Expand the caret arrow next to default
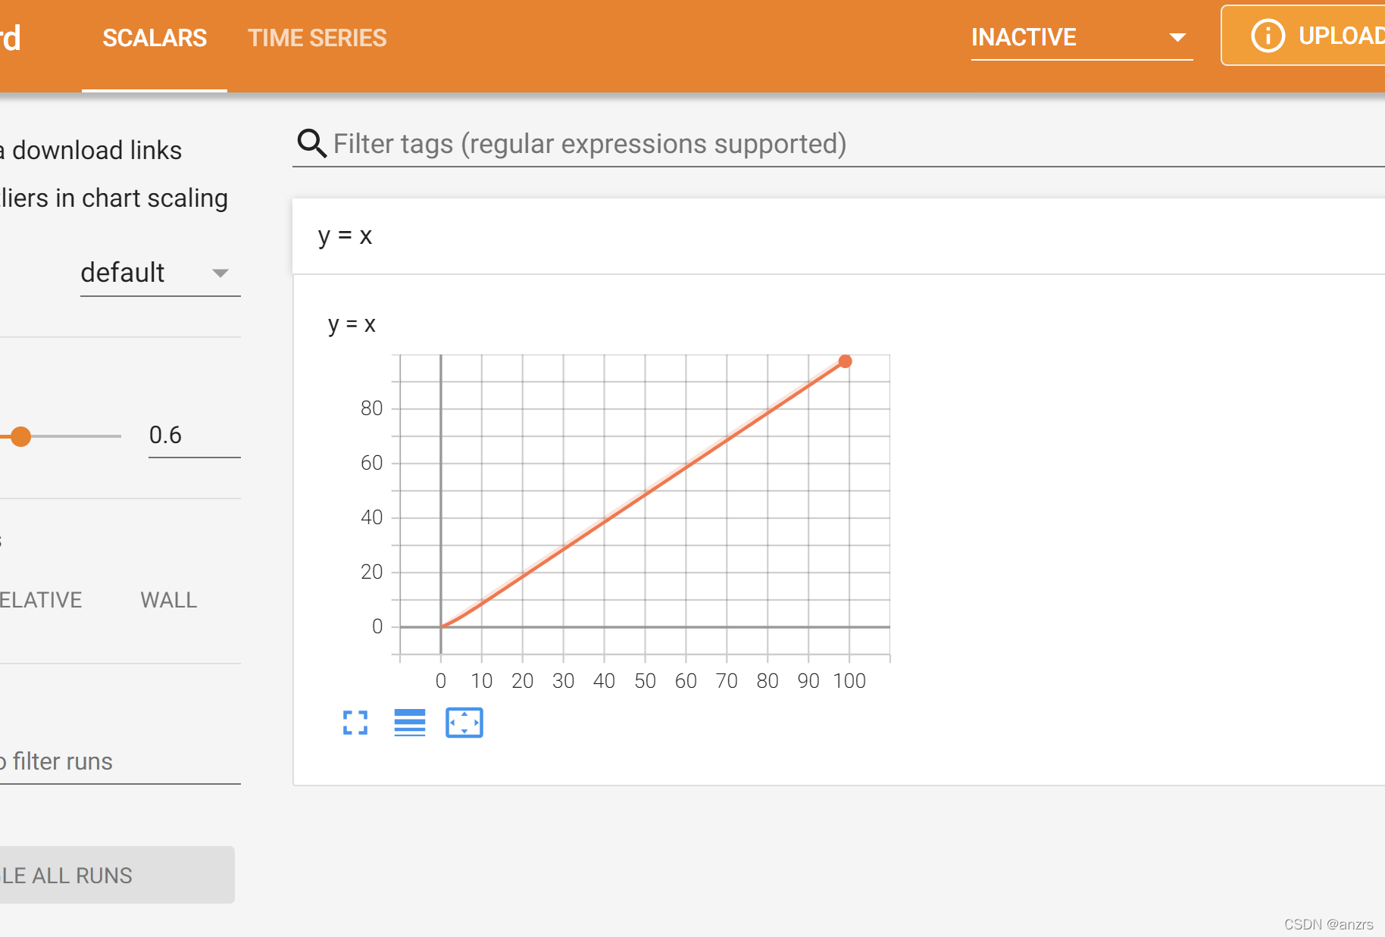Image resolution: width=1385 pixels, height=937 pixels. click(x=220, y=273)
